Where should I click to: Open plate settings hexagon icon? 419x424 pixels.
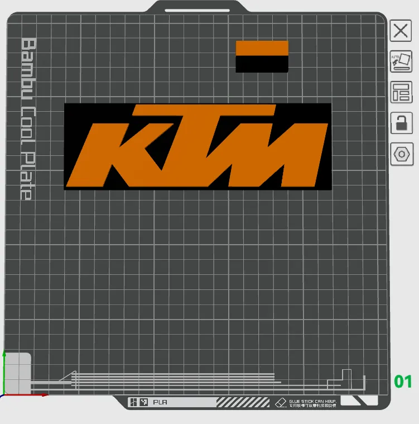pos(402,154)
